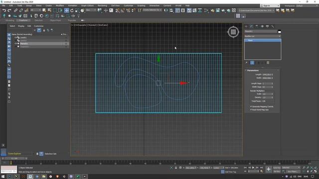Open the File menu
The image size is (319, 179).
(x=3, y=5)
